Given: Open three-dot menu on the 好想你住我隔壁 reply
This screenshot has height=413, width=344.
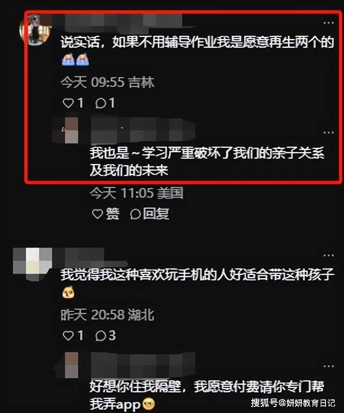Looking at the screenshot, I should [328, 366].
